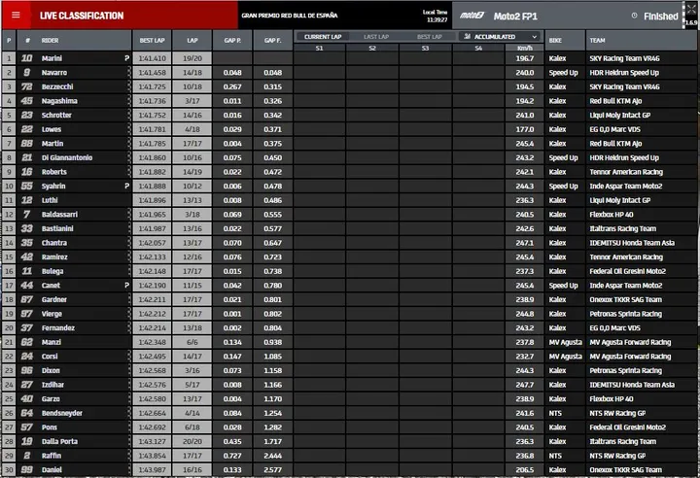Switch to the CURRENT LAP tab
Image resolution: width=700 pixels, height=478 pixels.
point(323,37)
